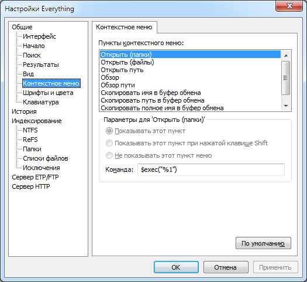Open the ReFS indexing page
Viewport: 307px width, 282px height.
click(x=30, y=140)
